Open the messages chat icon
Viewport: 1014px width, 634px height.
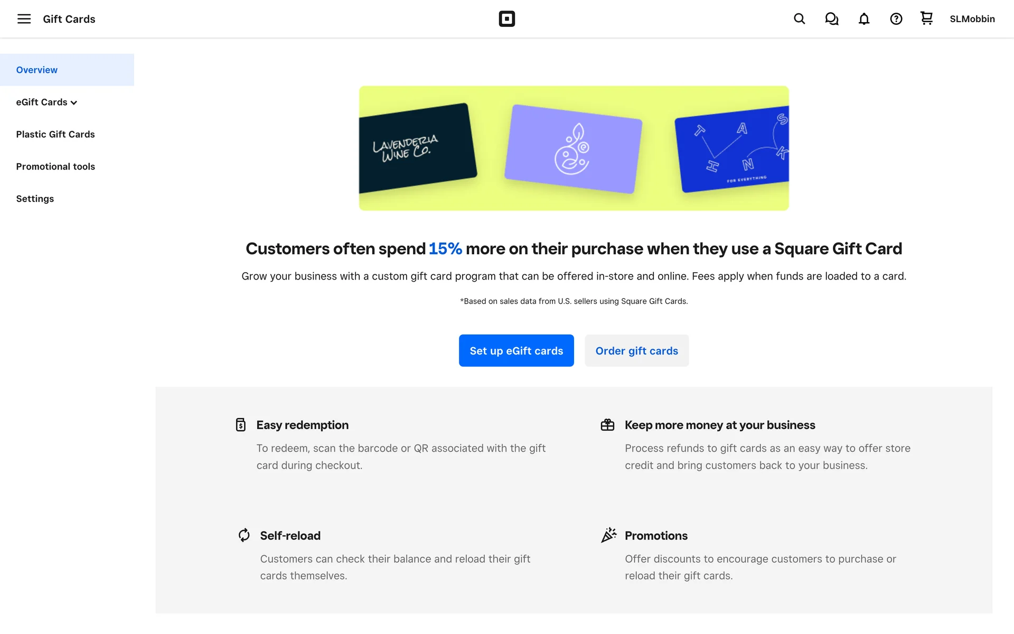(831, 19)
